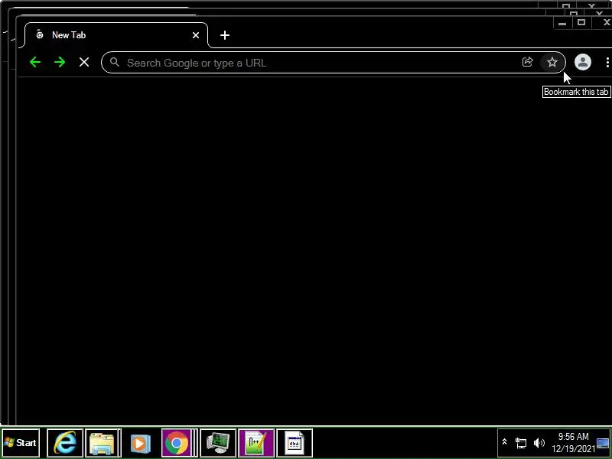Open the document file taskbar icon

pyautogui.click(x=295, y=443)
